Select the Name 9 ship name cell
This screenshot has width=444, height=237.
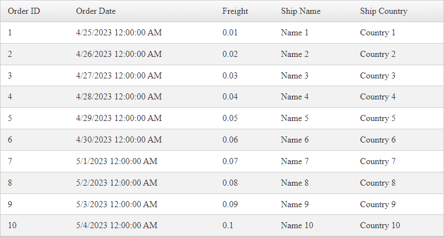point(295,205)
